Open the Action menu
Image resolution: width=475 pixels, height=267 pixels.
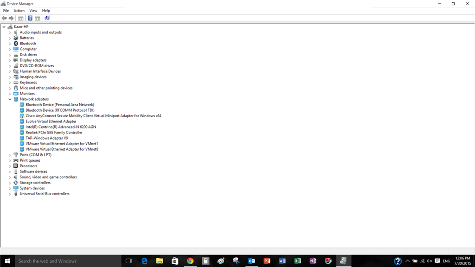tap(19, 11)
